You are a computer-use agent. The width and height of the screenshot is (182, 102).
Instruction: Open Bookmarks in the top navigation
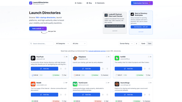(x=100, y=3)
